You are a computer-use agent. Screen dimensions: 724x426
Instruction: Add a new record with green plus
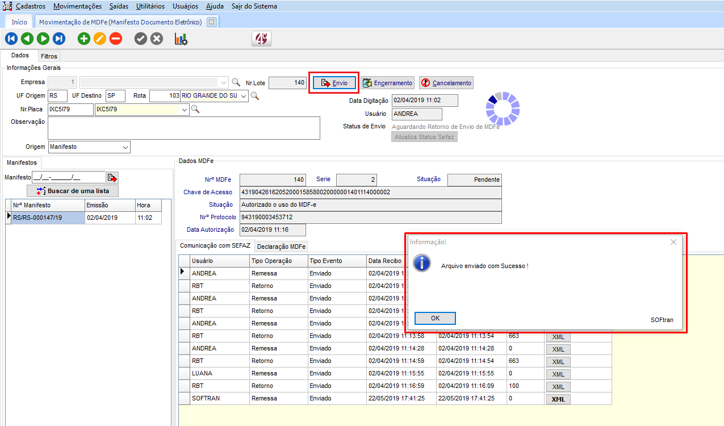pyautogui.click(x=84, y=39)
